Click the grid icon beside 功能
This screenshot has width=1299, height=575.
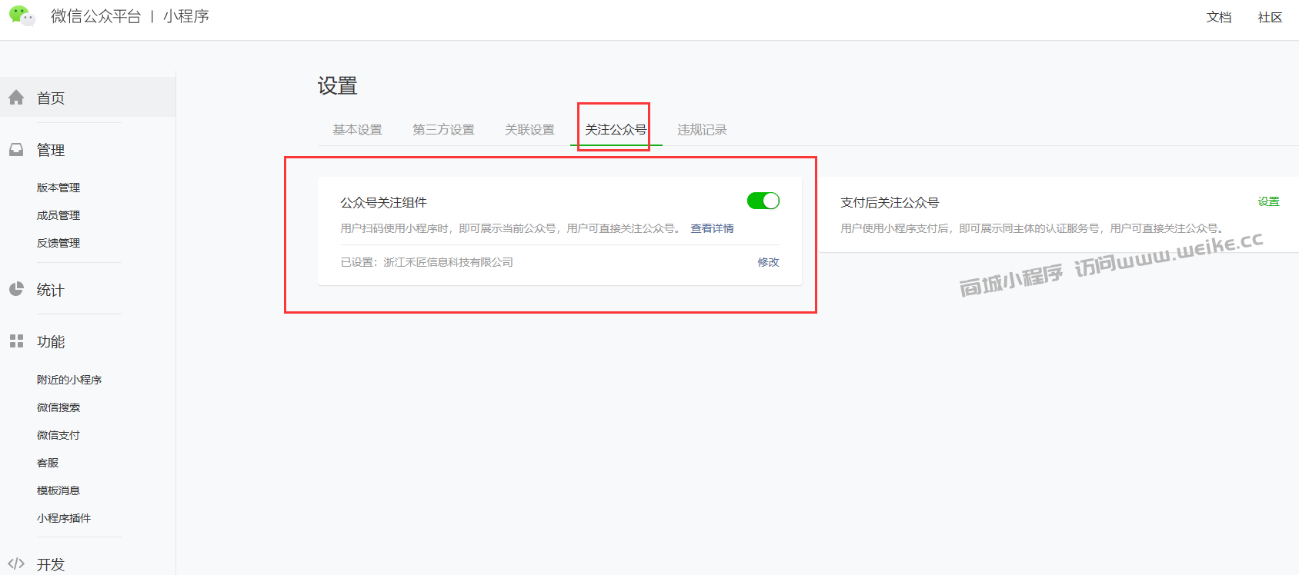click(16, 341)
